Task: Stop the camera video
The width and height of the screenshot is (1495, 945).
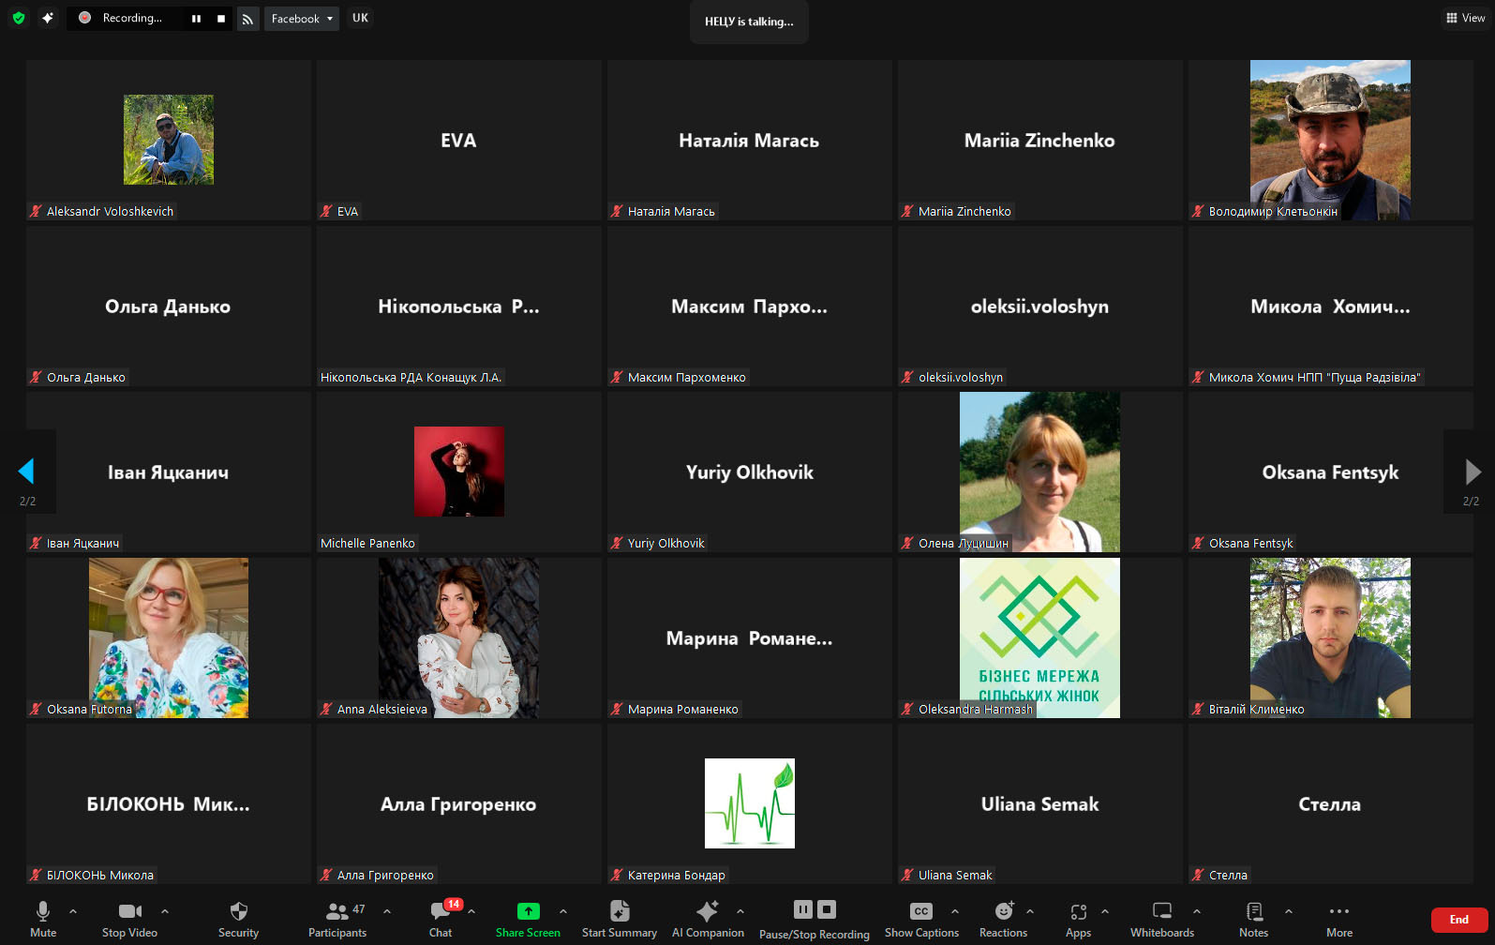Action: 129,919
